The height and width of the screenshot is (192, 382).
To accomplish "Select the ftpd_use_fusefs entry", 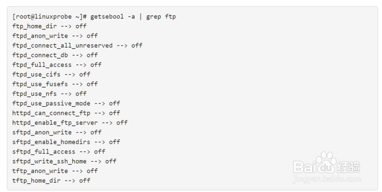I will [x=55, y=84].
